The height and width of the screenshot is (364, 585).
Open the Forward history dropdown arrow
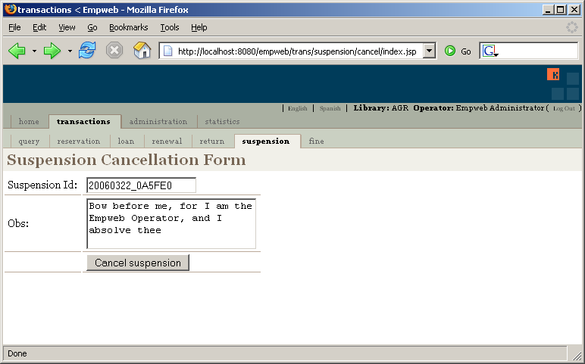tap(70, 51)
